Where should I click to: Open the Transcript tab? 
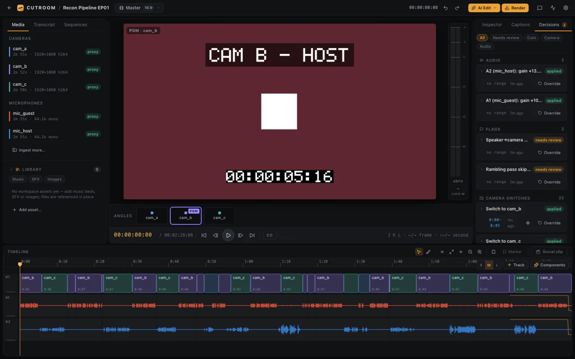tap(44, 25)
